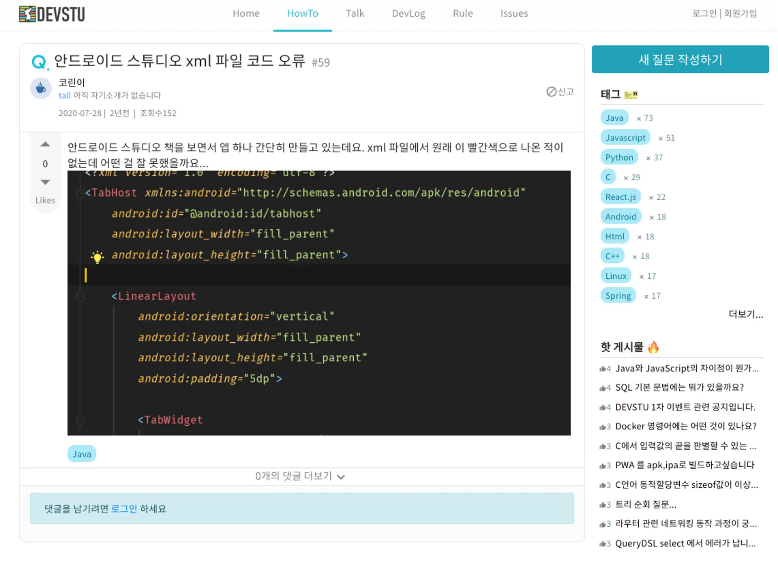Downvote the question with the down arrow

pyautogui.click(x=45, y=182)
